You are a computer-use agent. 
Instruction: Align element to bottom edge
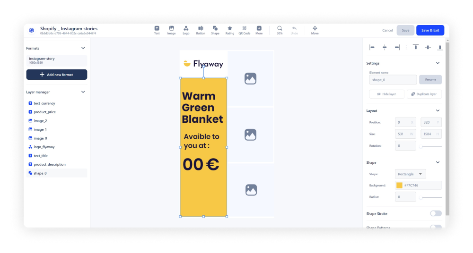tap(440, 47)
